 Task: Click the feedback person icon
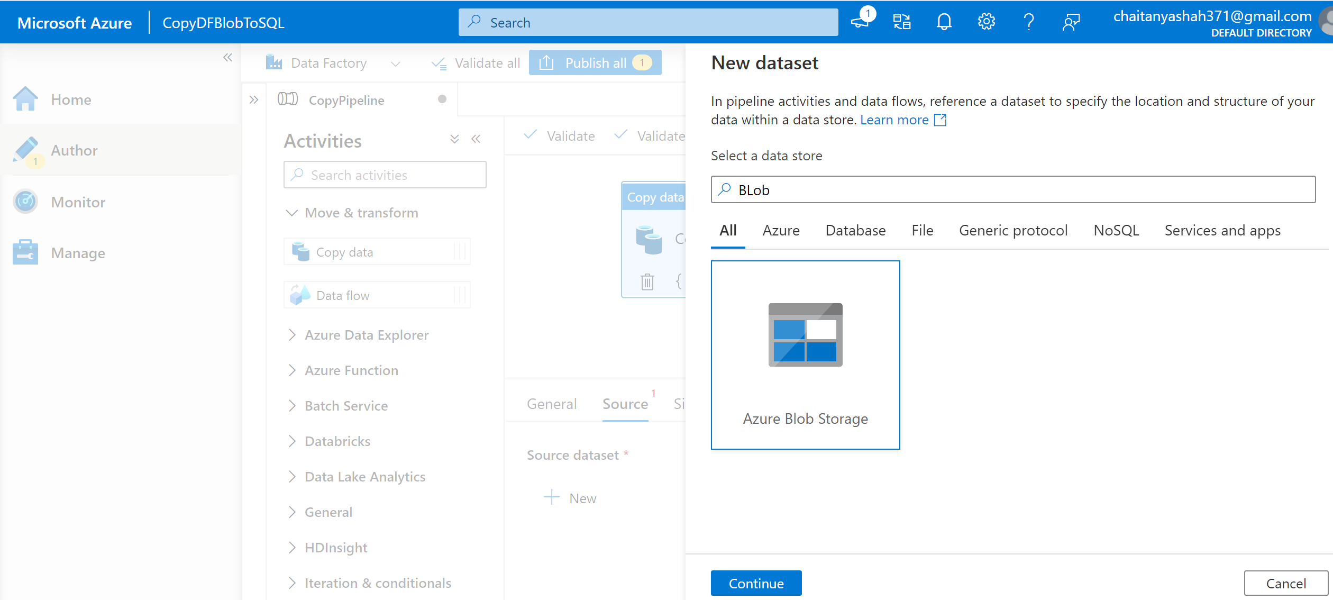click(1071, 22)
